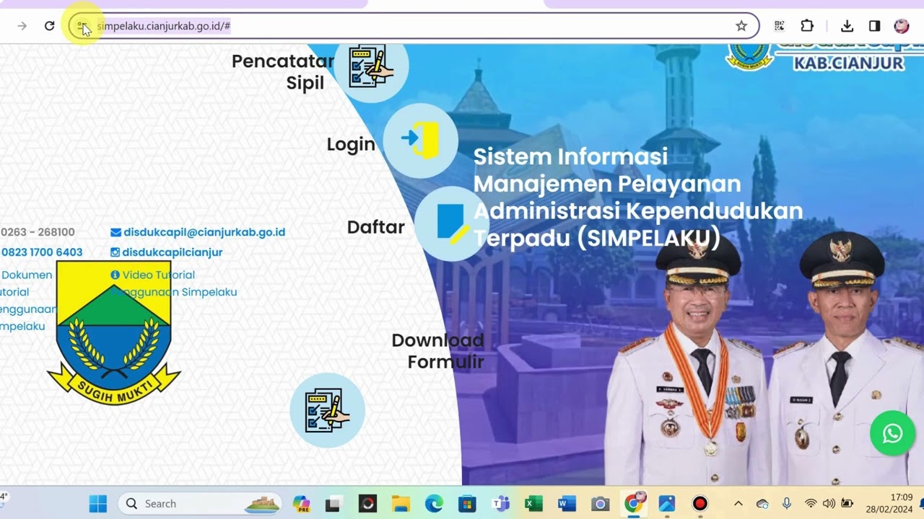
Task: Open Chrome downloads icon
Action: point(847,26)
